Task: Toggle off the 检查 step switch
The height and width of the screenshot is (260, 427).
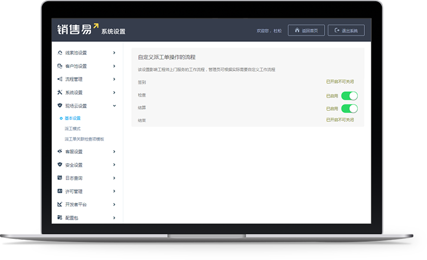Action: [x=349, y=96]
